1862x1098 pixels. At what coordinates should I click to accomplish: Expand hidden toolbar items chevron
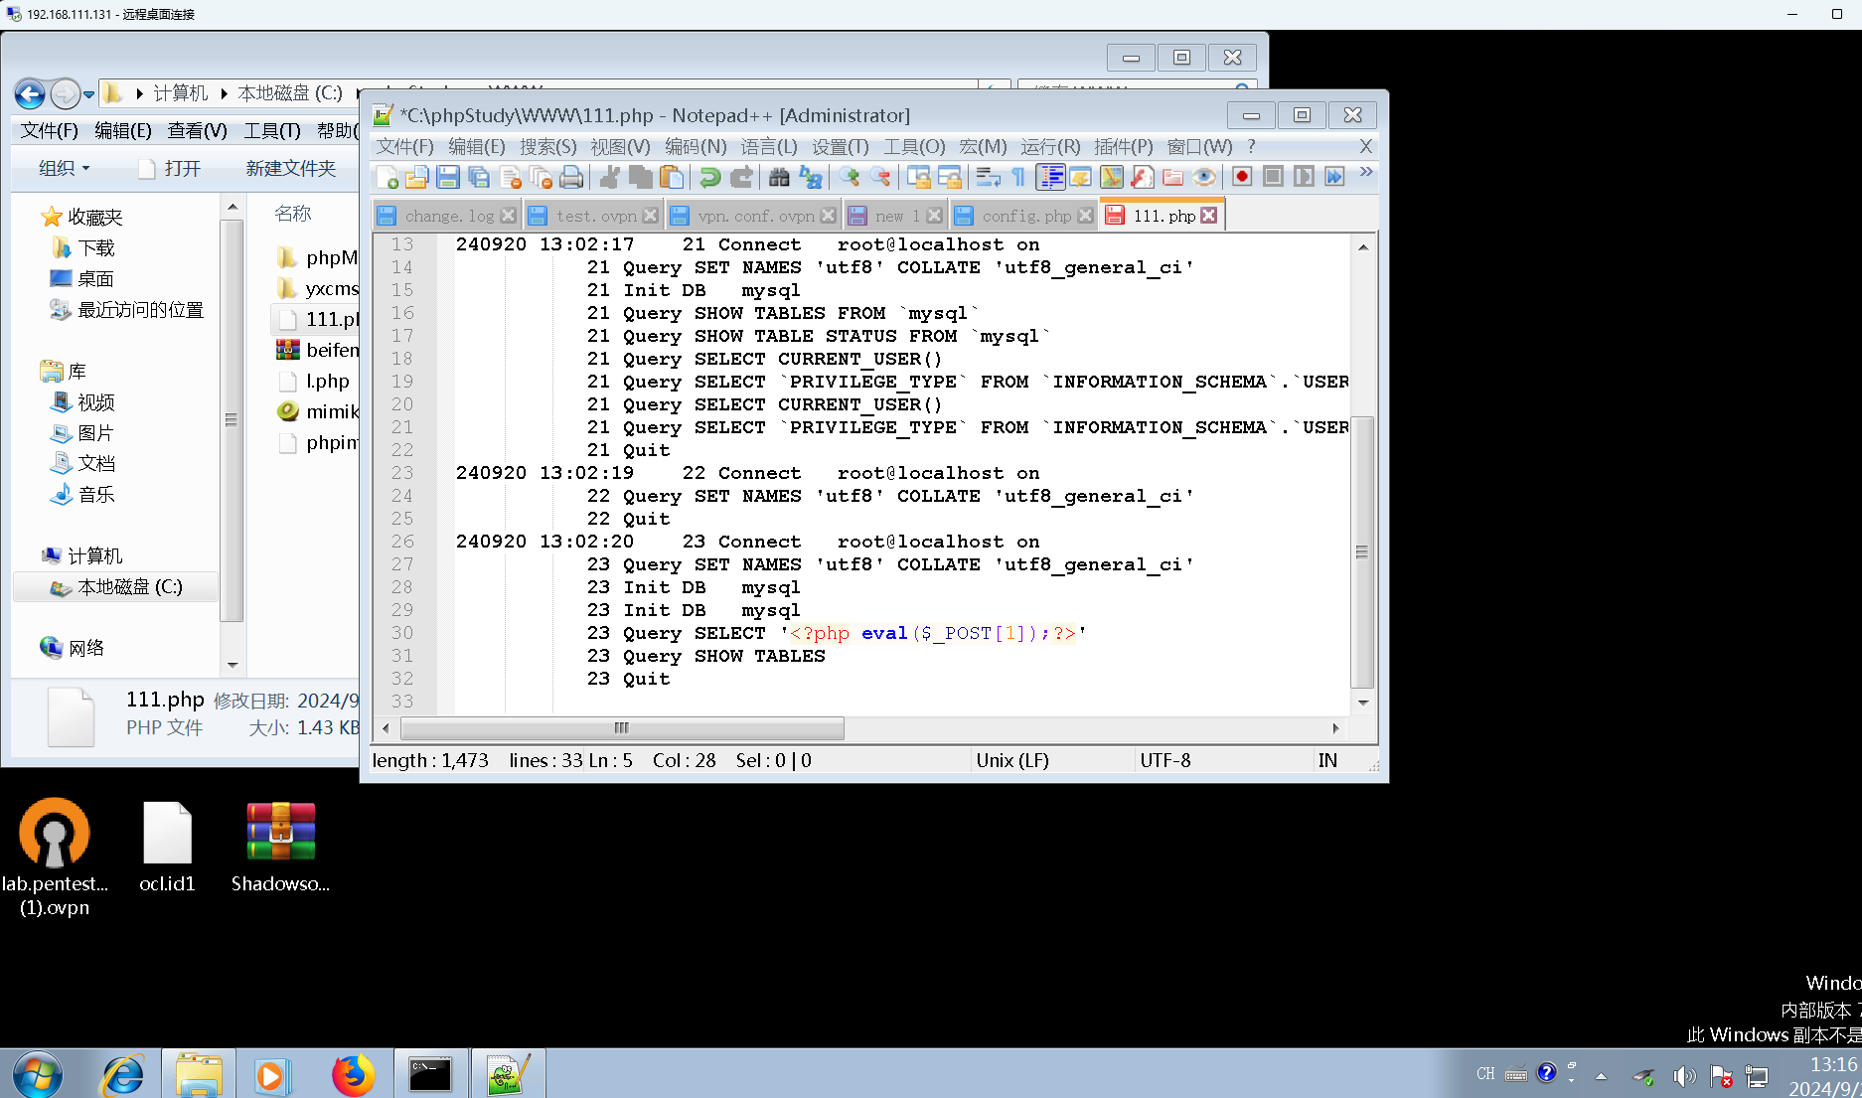[x=1366, y=172]
